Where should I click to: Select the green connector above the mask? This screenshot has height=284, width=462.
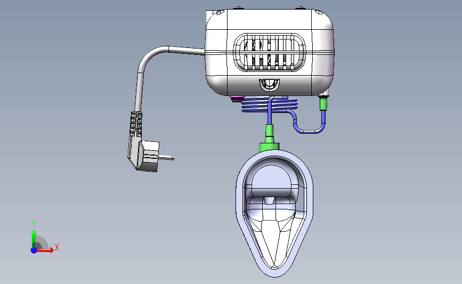pyautogui.click(x=269, y=138)
